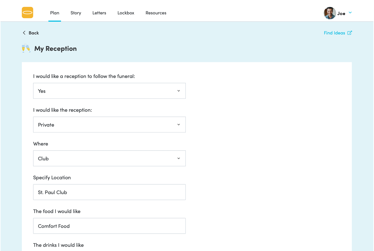Open the Where dropdown showing Club
Image resolution: width=374 pixels, height=251 pixels.
[x=109, y=158]
